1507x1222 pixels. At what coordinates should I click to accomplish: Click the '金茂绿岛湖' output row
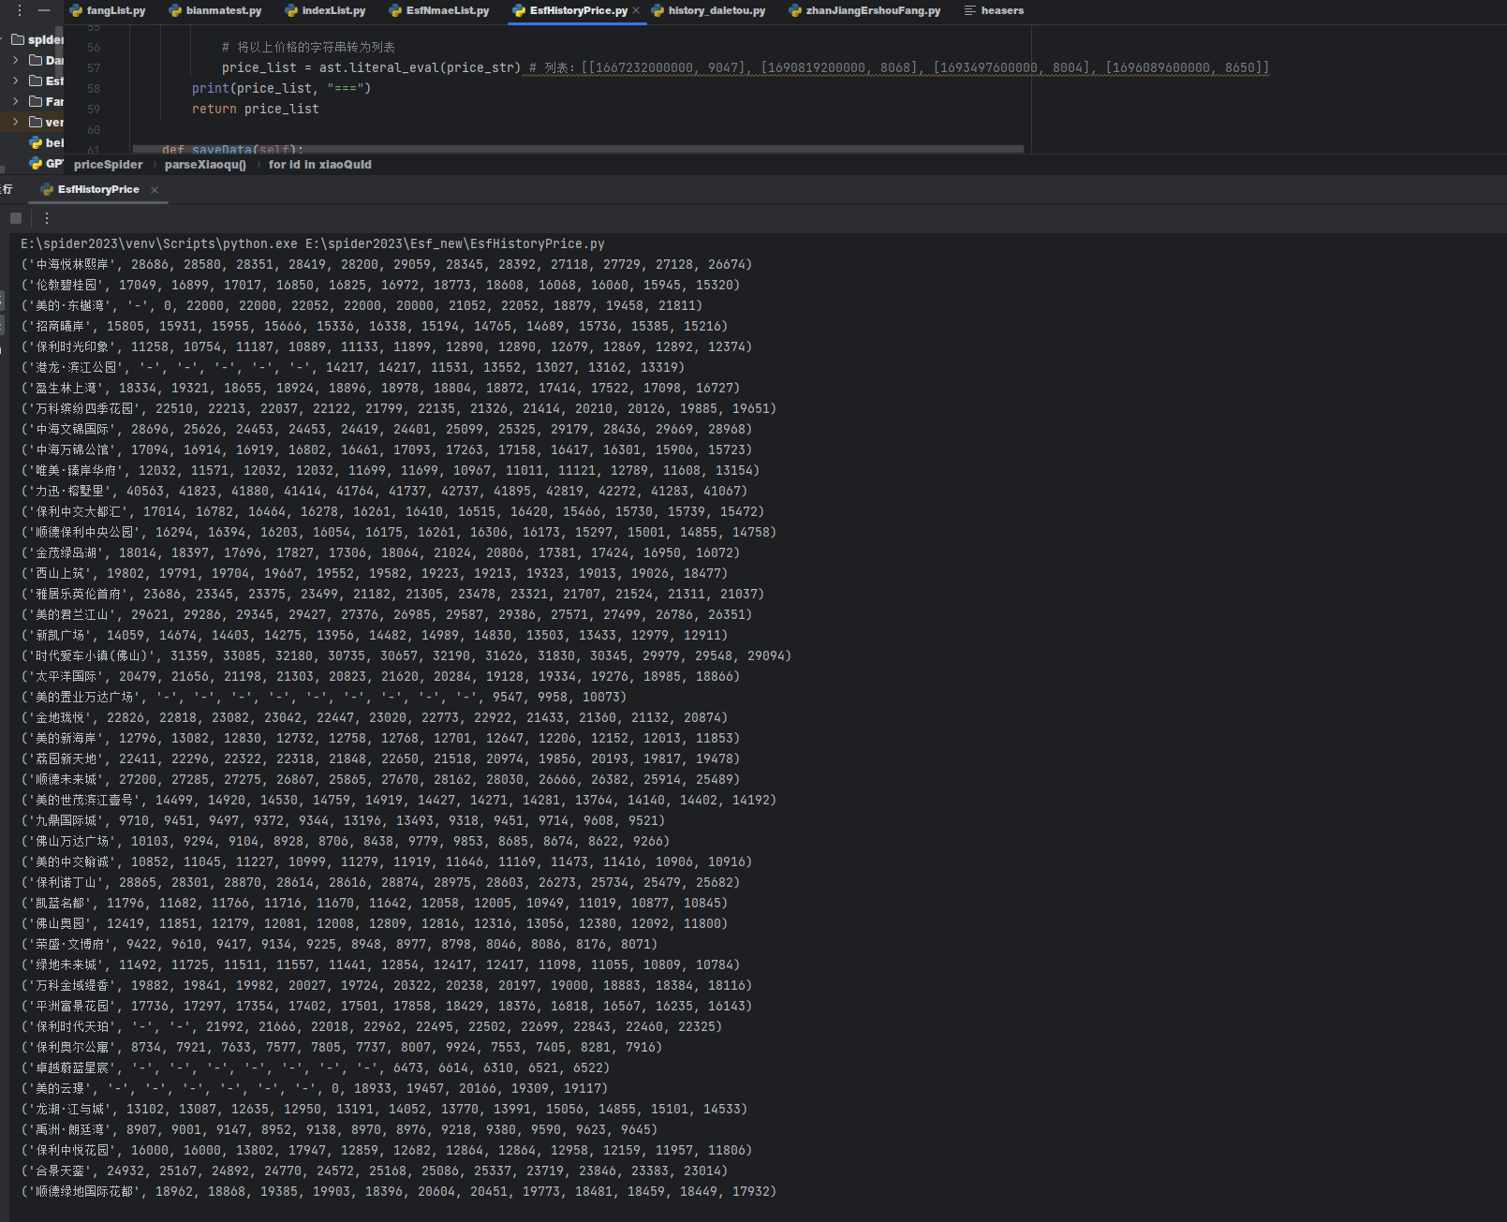(x=380, y=553)
